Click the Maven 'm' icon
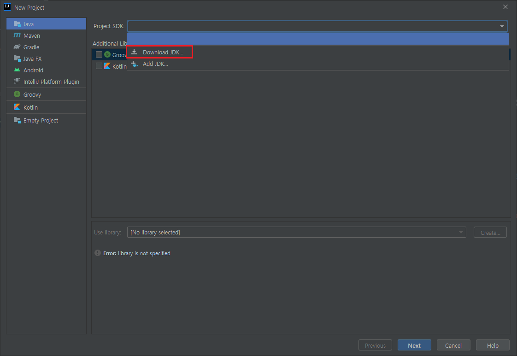 point(17,35)
